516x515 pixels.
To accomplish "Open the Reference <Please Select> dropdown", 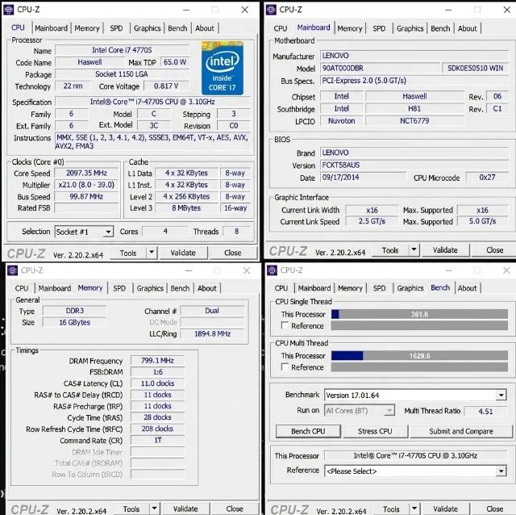I will (x=501, y=471).
